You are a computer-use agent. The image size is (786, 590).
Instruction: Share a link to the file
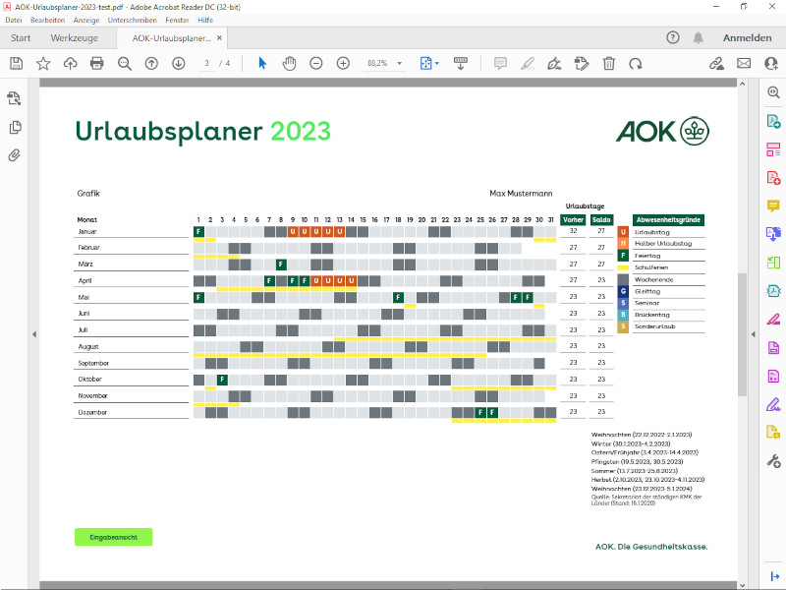click(x=717, y=63)
